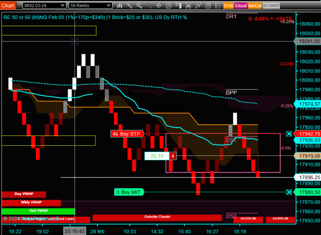Viewport: 321px width, 235px height.
Task: Click the 22,75 position PnL marker
Action: pyautogui.click(x=157, y=156)
